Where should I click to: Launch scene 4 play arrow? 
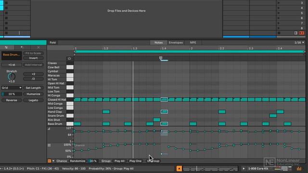point(278,8)
